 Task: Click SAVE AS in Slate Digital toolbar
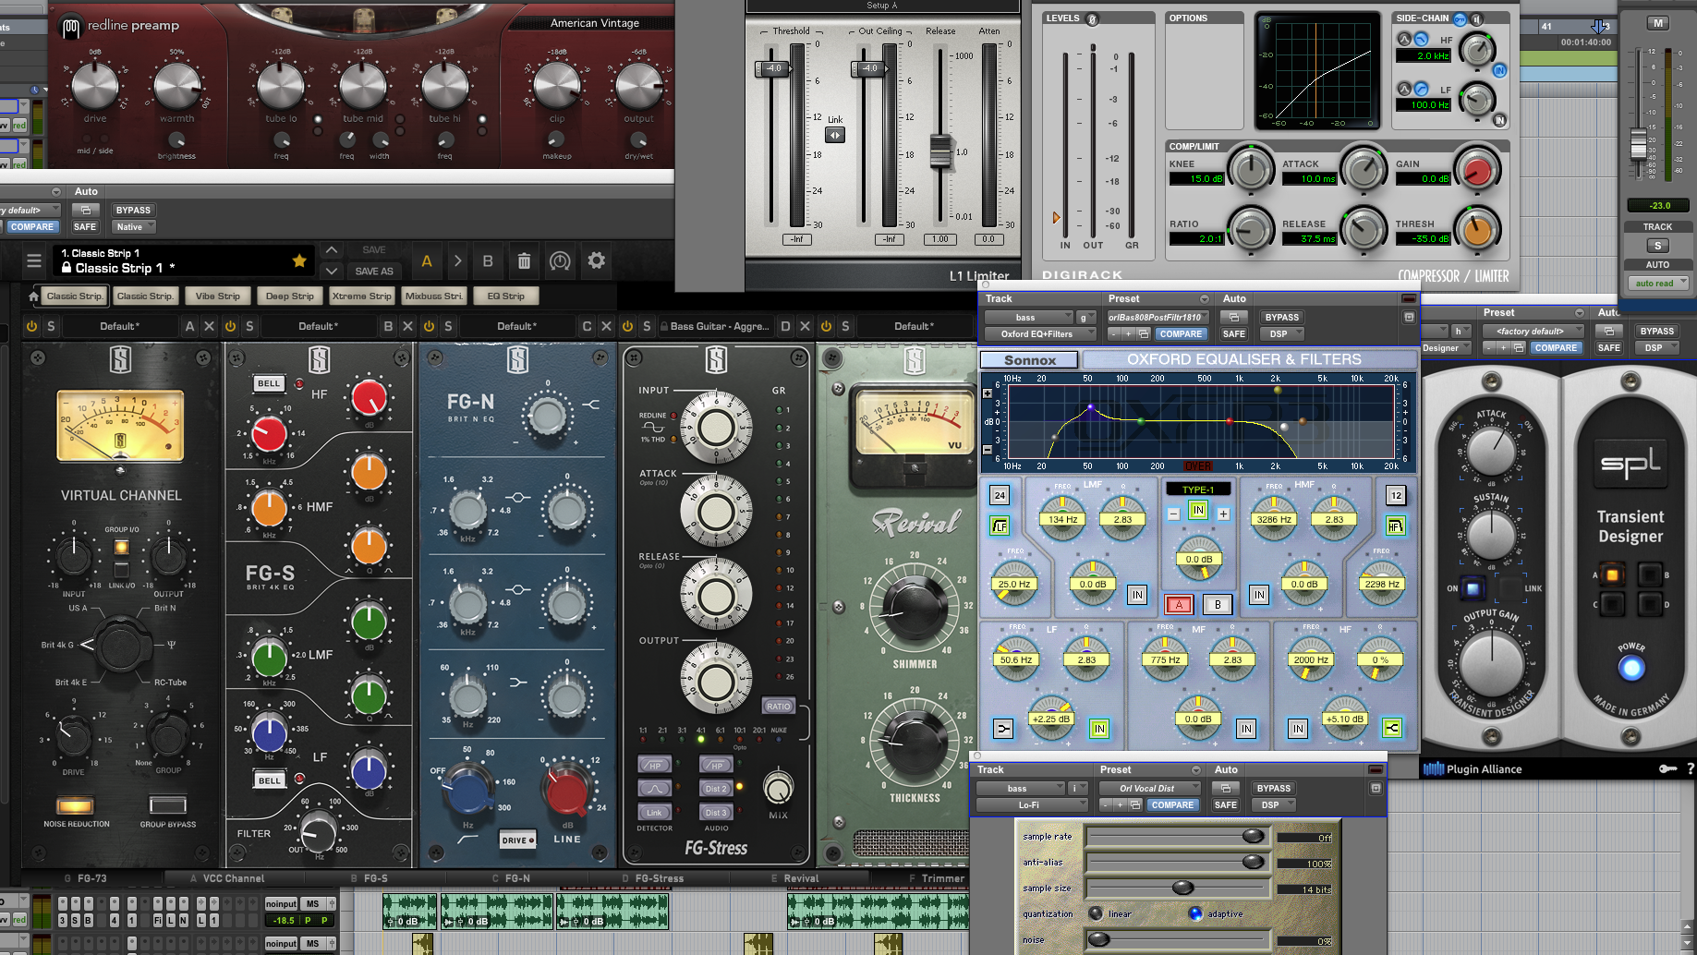(x=374, y=271)
